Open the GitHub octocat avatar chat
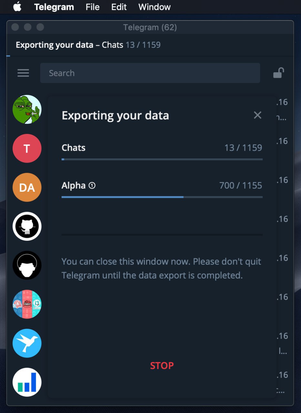 click(x=27, y=226)
